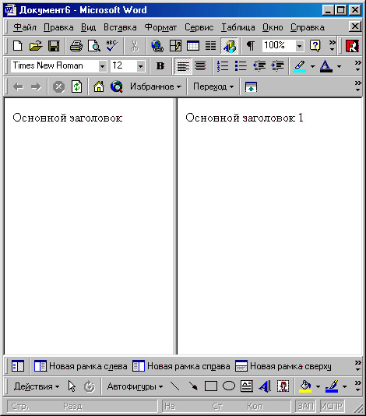Click Новая рамка слева
This screenshot has height=416, width=366.
(x=81, y=366)
